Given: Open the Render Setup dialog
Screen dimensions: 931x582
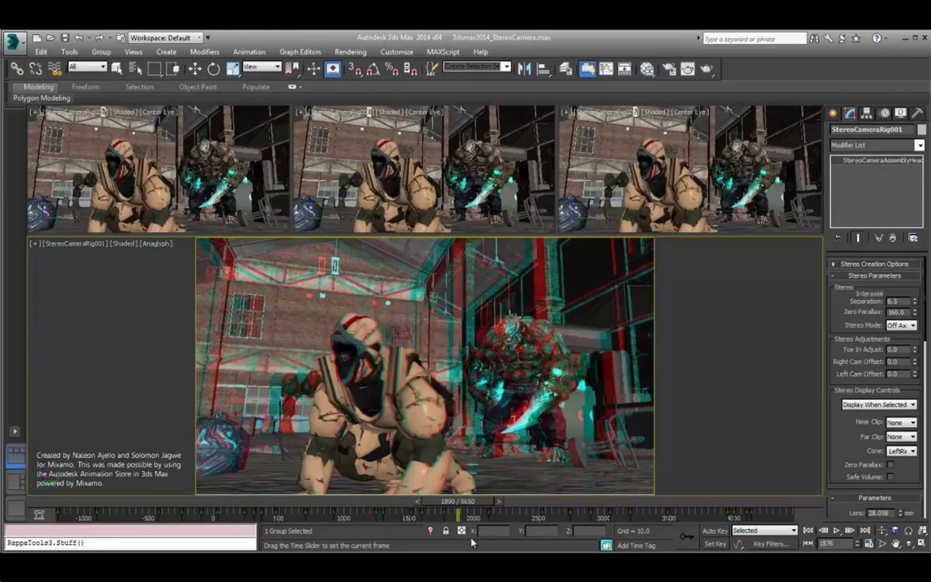Looking at the screenshot, I should click(x=669, y=69).
